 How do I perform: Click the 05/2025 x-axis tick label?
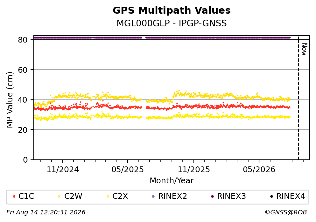click(128, 170)
